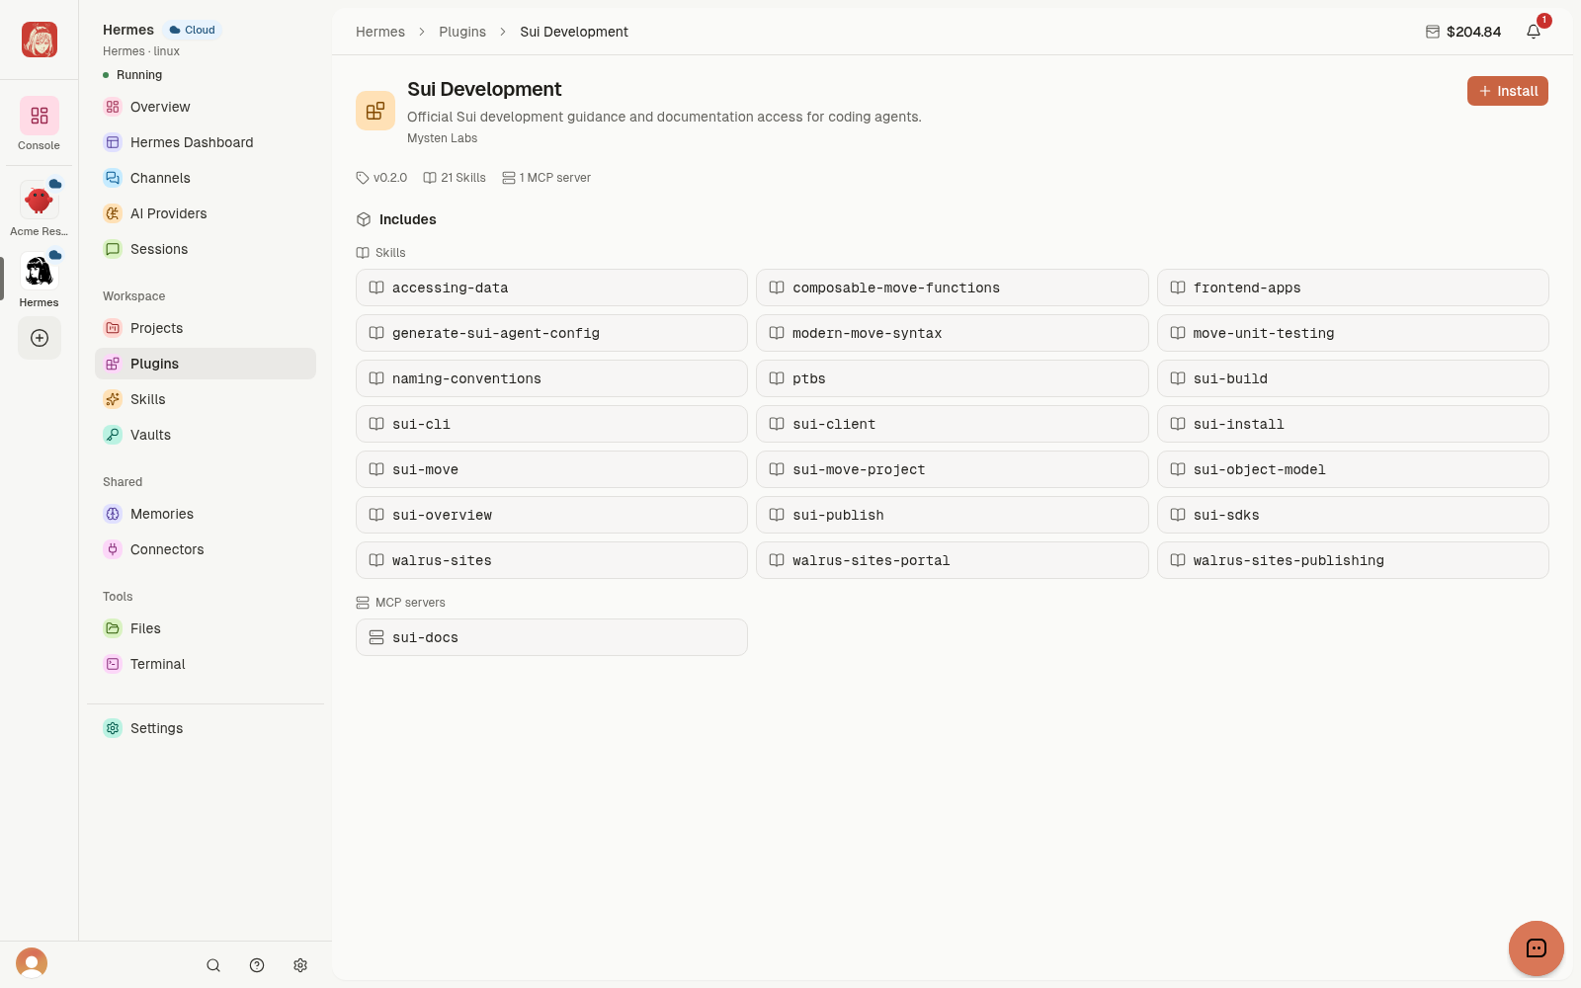Open Terminal tool
1581x988 pixels.
(x=206, y=664)
